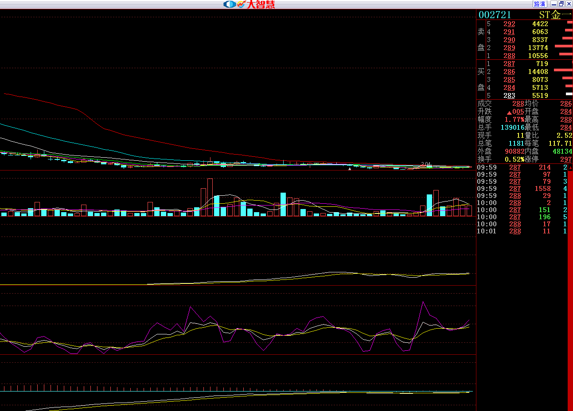573x411 pixels.
Task: Click the ST金一 stock name label
Action: [x=554, y=15]
